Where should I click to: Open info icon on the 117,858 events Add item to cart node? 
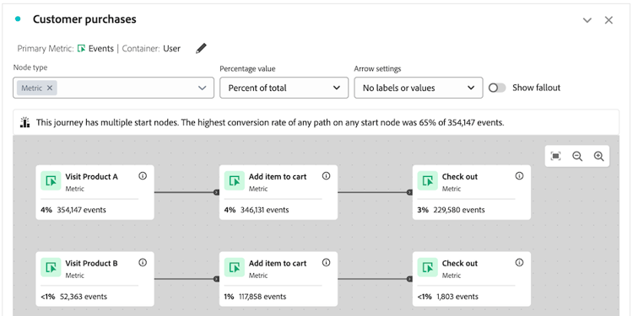326,263
